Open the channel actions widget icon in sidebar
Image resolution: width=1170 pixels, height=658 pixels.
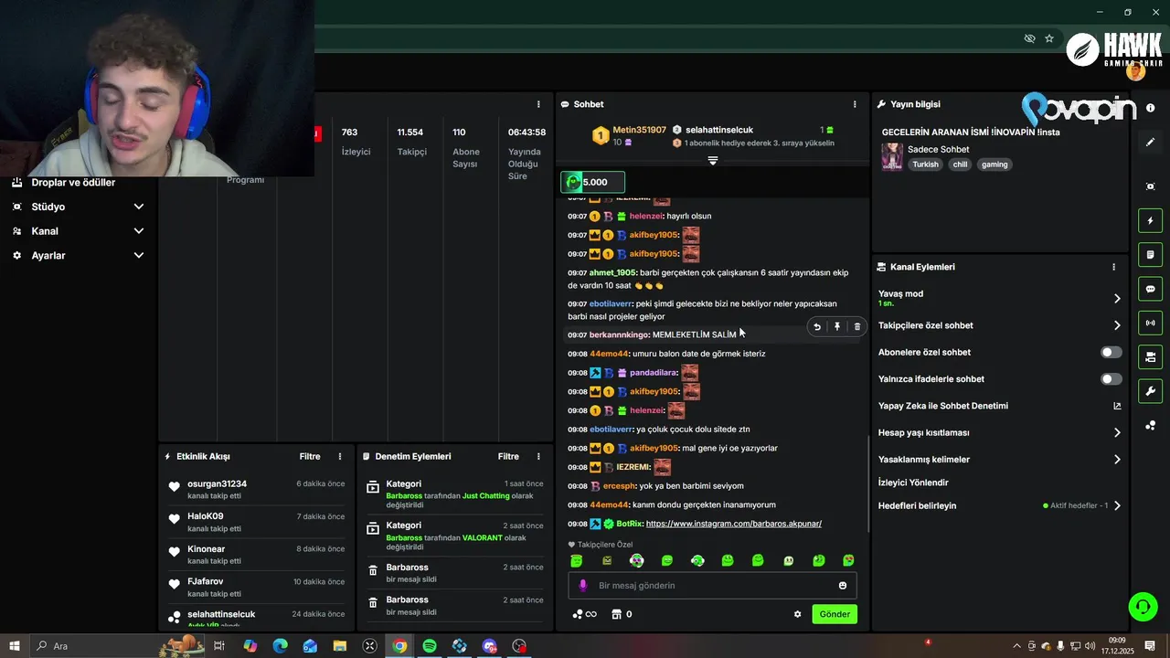pos(1150,356)
